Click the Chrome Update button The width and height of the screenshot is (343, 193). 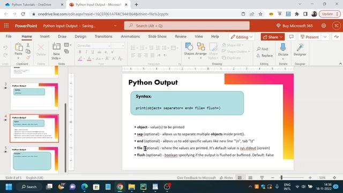[x=330, y=14]
